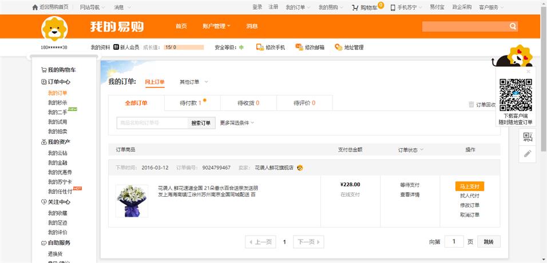This screenshot has width=547, height=263.
Task: Click the QR code image in download panel
Action: (516, 95)
